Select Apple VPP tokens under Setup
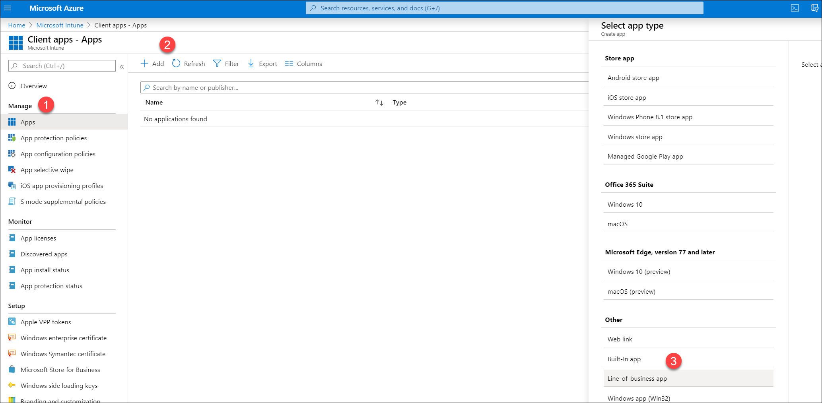Image resolution: width=822 pixels, height=403 pixels. 46,322
